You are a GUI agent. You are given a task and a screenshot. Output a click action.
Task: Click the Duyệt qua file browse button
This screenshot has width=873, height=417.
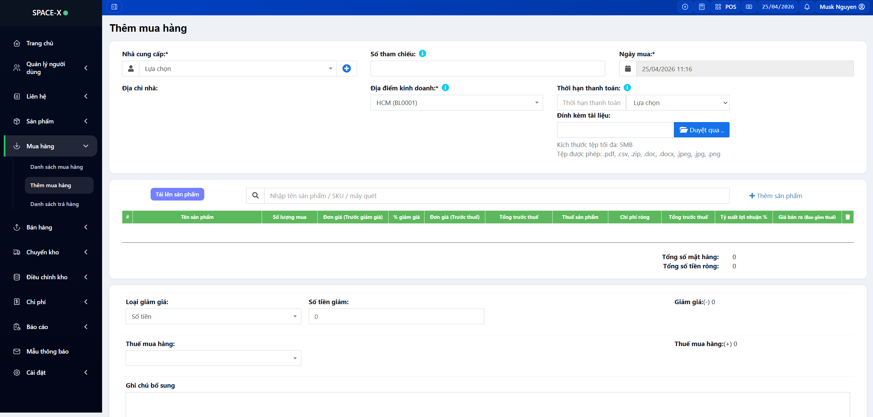coord(701,130)
